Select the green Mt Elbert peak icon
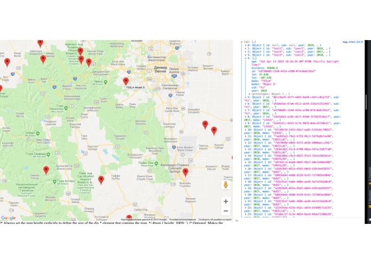This screenshot has height=264, width=371. pyautogui.click(x=37, y=134)
